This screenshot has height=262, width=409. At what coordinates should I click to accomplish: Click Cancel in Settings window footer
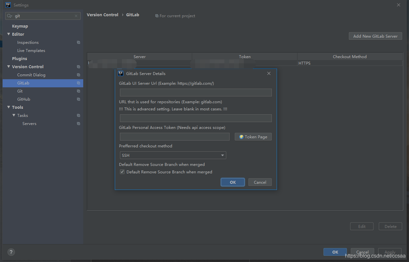click(x=363, y=252)
